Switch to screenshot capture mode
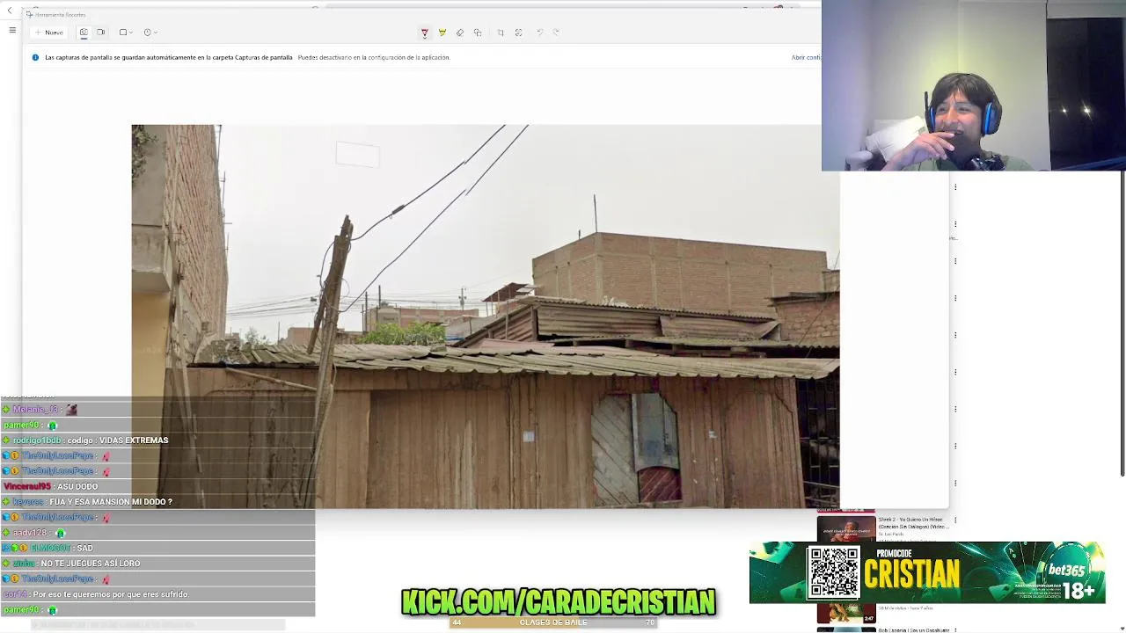 point(84,33)
